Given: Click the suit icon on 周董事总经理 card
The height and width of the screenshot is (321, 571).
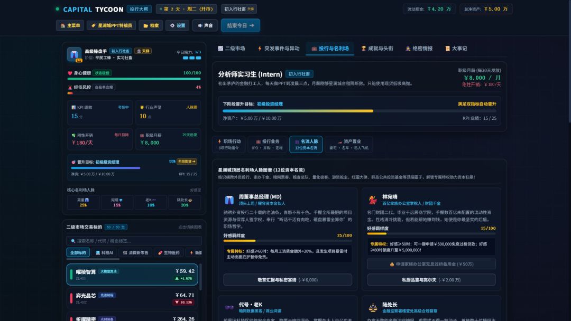Looking at the screenshot, I should pos(229,200).
